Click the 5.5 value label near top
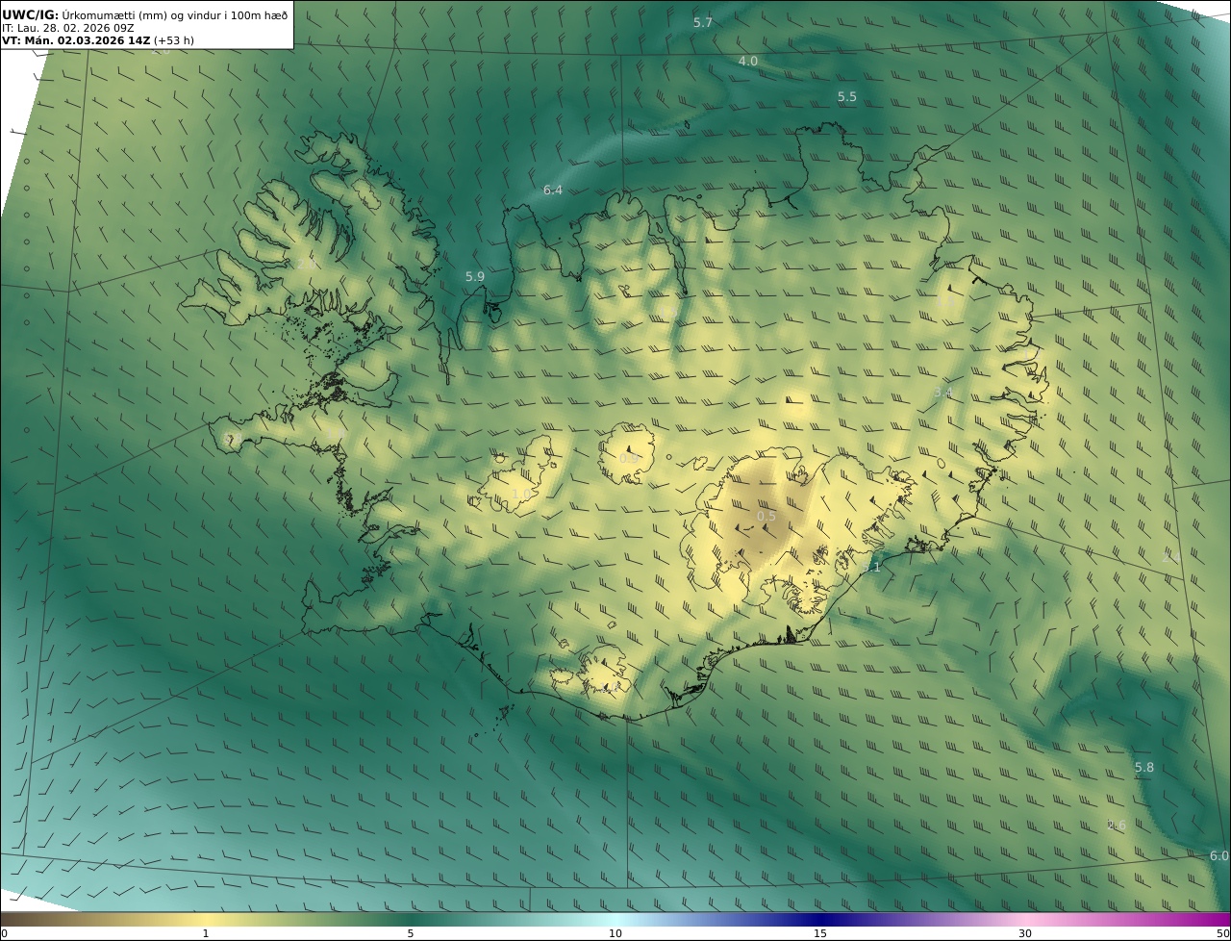The height and width of the screenshot is (941, 1231). coord(847,97)
